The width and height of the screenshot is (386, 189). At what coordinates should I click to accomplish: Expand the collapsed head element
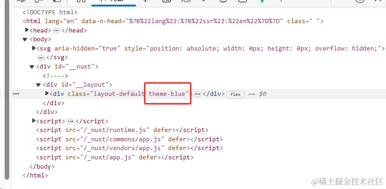(27, 30)
